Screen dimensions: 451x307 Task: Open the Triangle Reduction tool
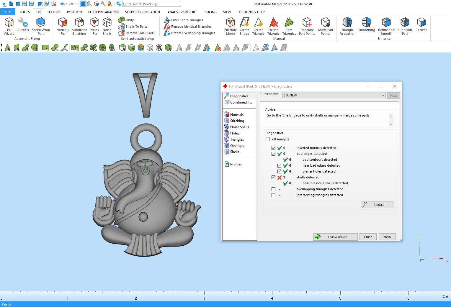[347, 26]
